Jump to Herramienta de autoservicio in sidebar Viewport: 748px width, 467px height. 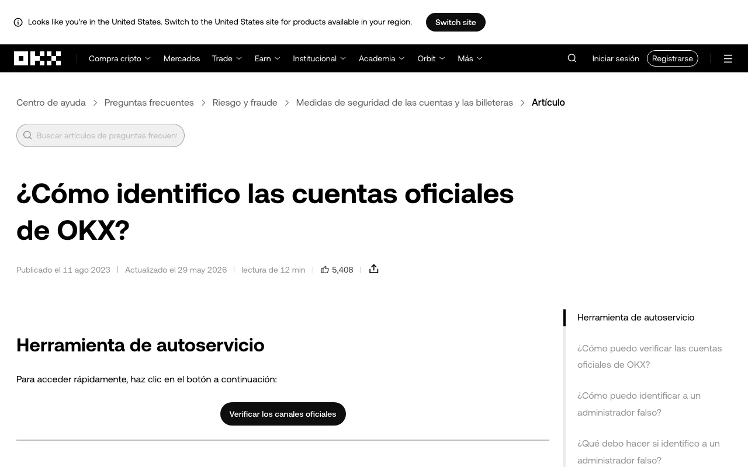point(636,318)
